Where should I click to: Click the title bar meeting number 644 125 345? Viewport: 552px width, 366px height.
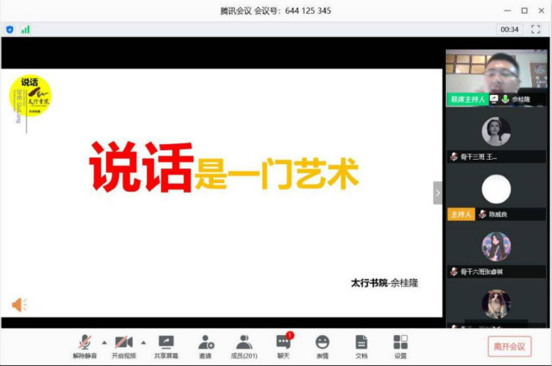click(x=308, y=10)
